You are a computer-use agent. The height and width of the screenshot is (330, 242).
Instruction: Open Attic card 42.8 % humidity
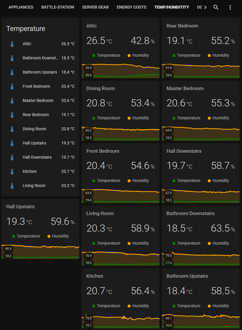tap(143, 41)
